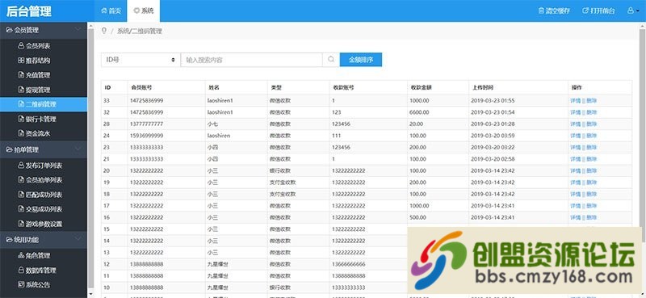Collapse 会员管理 section with its chevron
The height and width of the screenshot is (298, 646).
coord(78,30)
